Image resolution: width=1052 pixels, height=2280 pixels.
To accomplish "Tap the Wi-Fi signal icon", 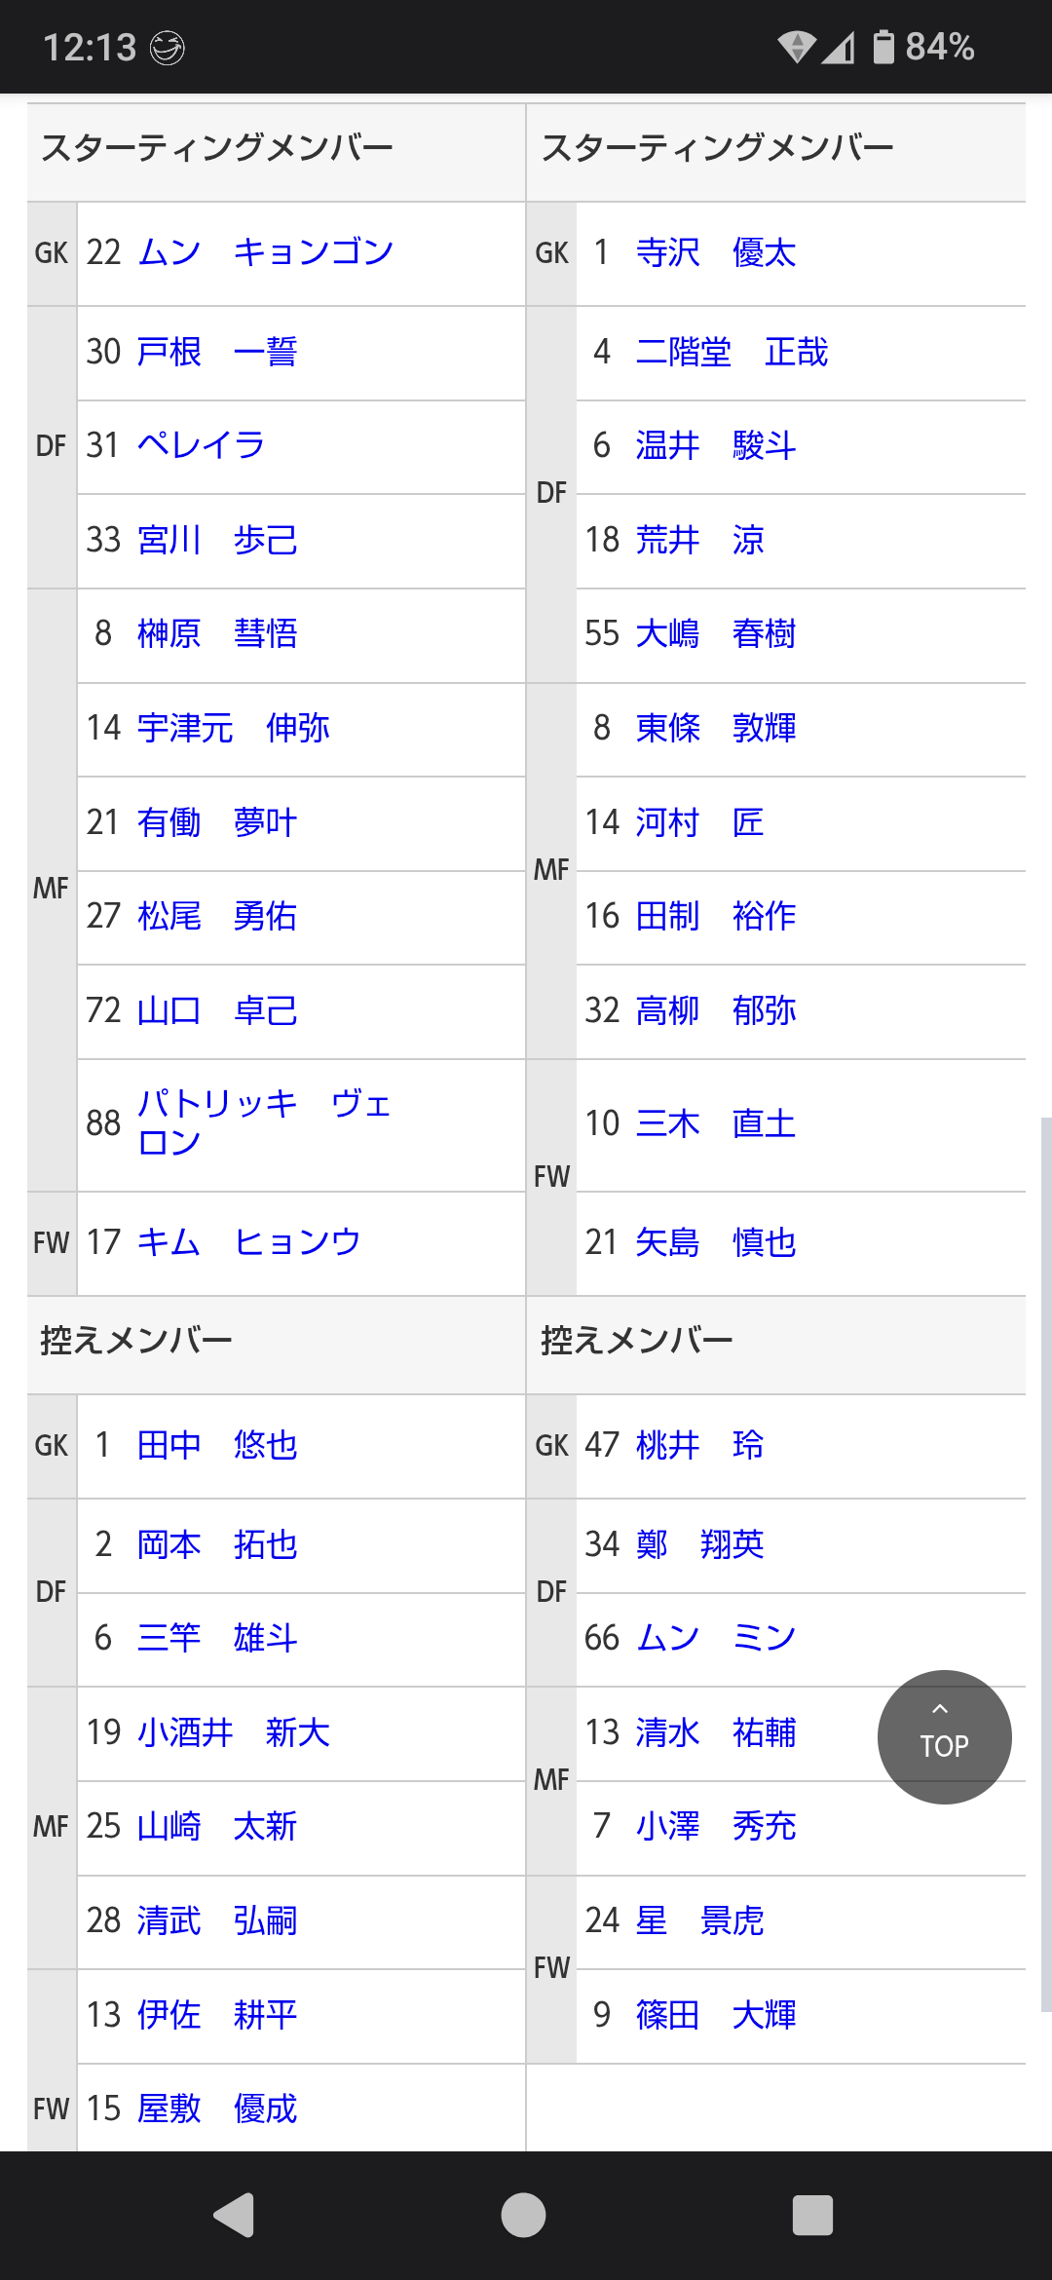I will coord(796,46).
